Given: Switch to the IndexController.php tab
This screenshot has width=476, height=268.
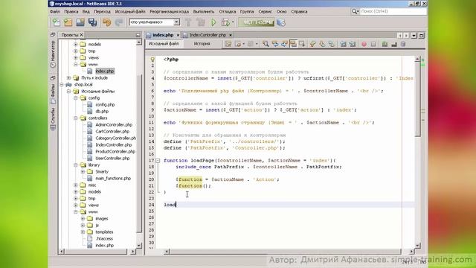Looking at the screenshot, I should pyautogui.click(x=208, y=35).
